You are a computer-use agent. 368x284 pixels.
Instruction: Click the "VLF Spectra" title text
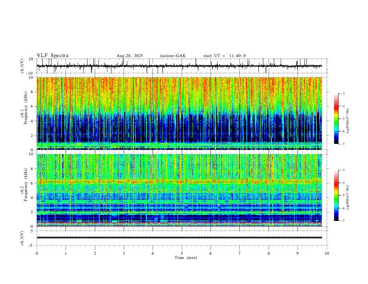tap(53, 56)
